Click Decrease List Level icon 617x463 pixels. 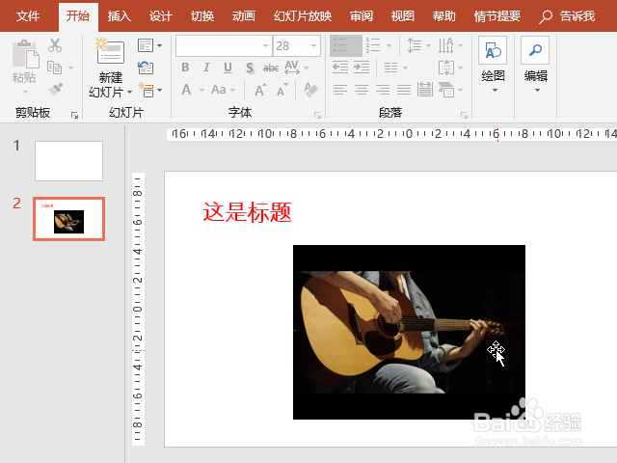click(340, 68)
